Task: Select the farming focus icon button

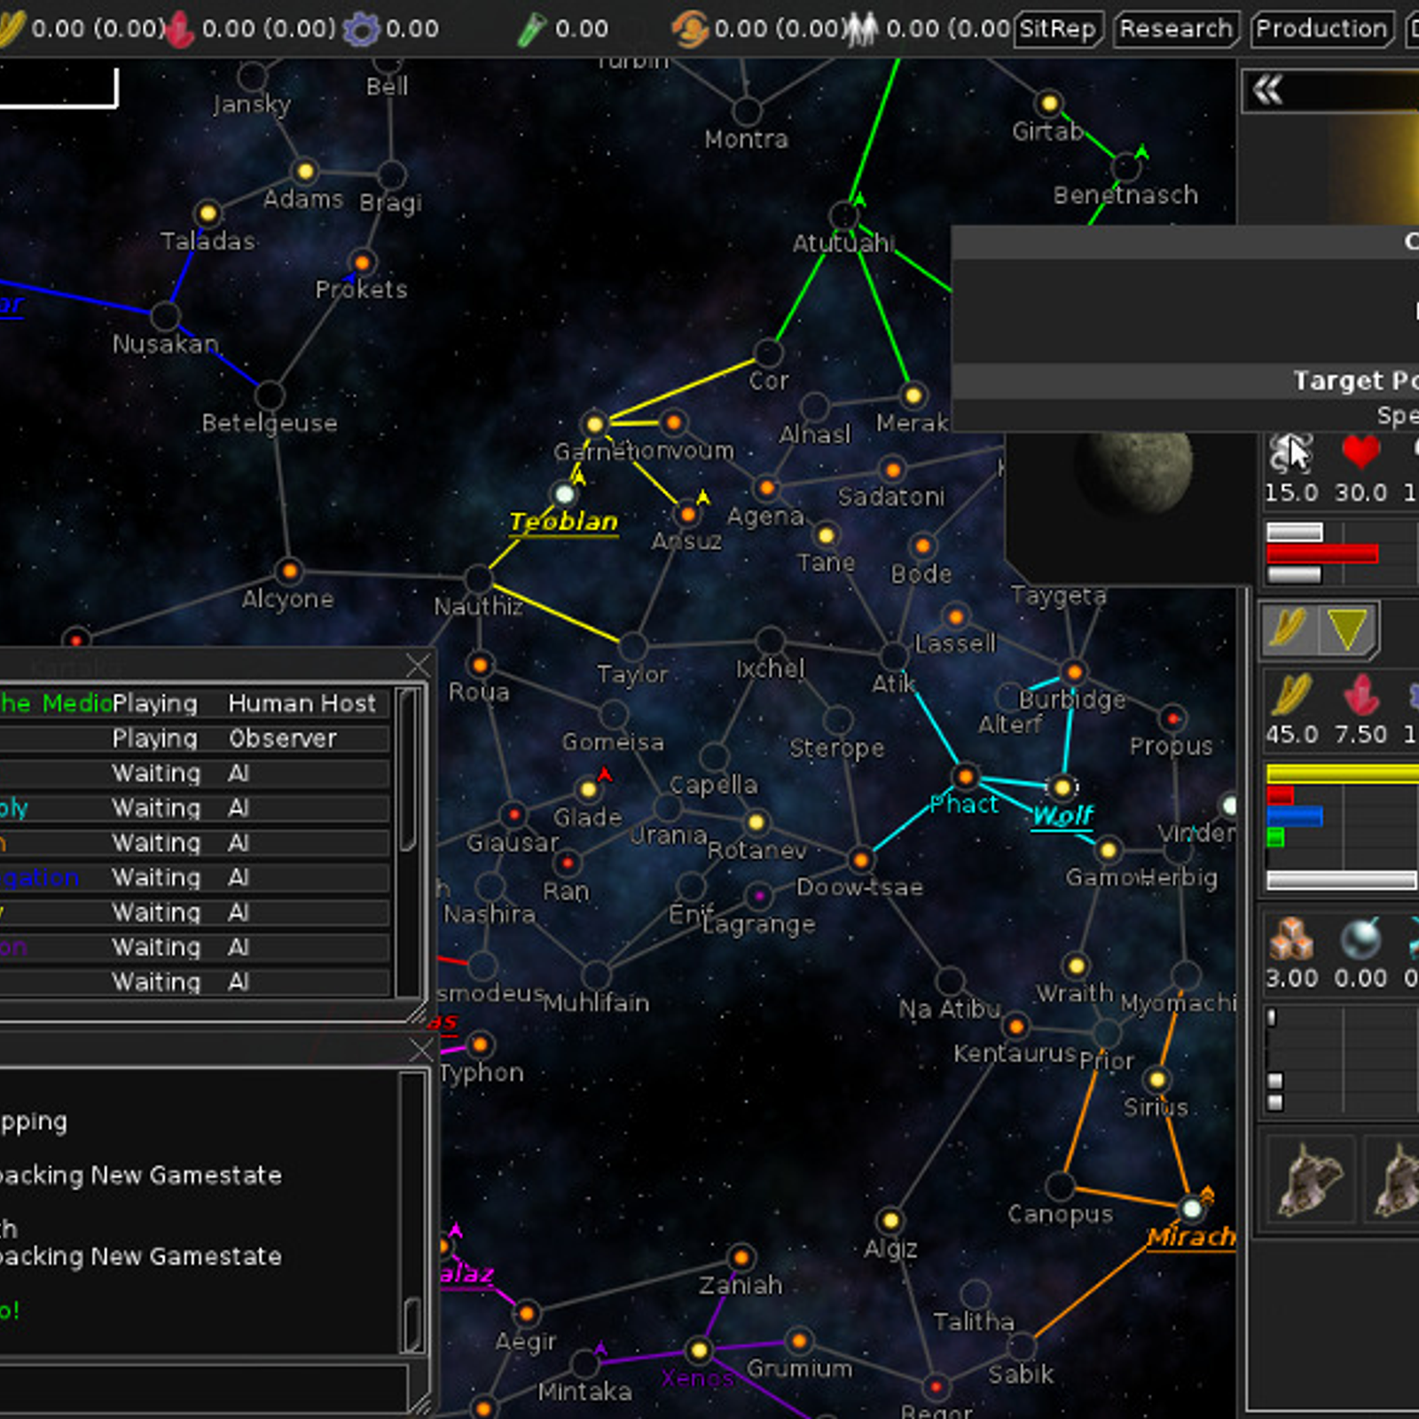Action: tap(1289, 630)
